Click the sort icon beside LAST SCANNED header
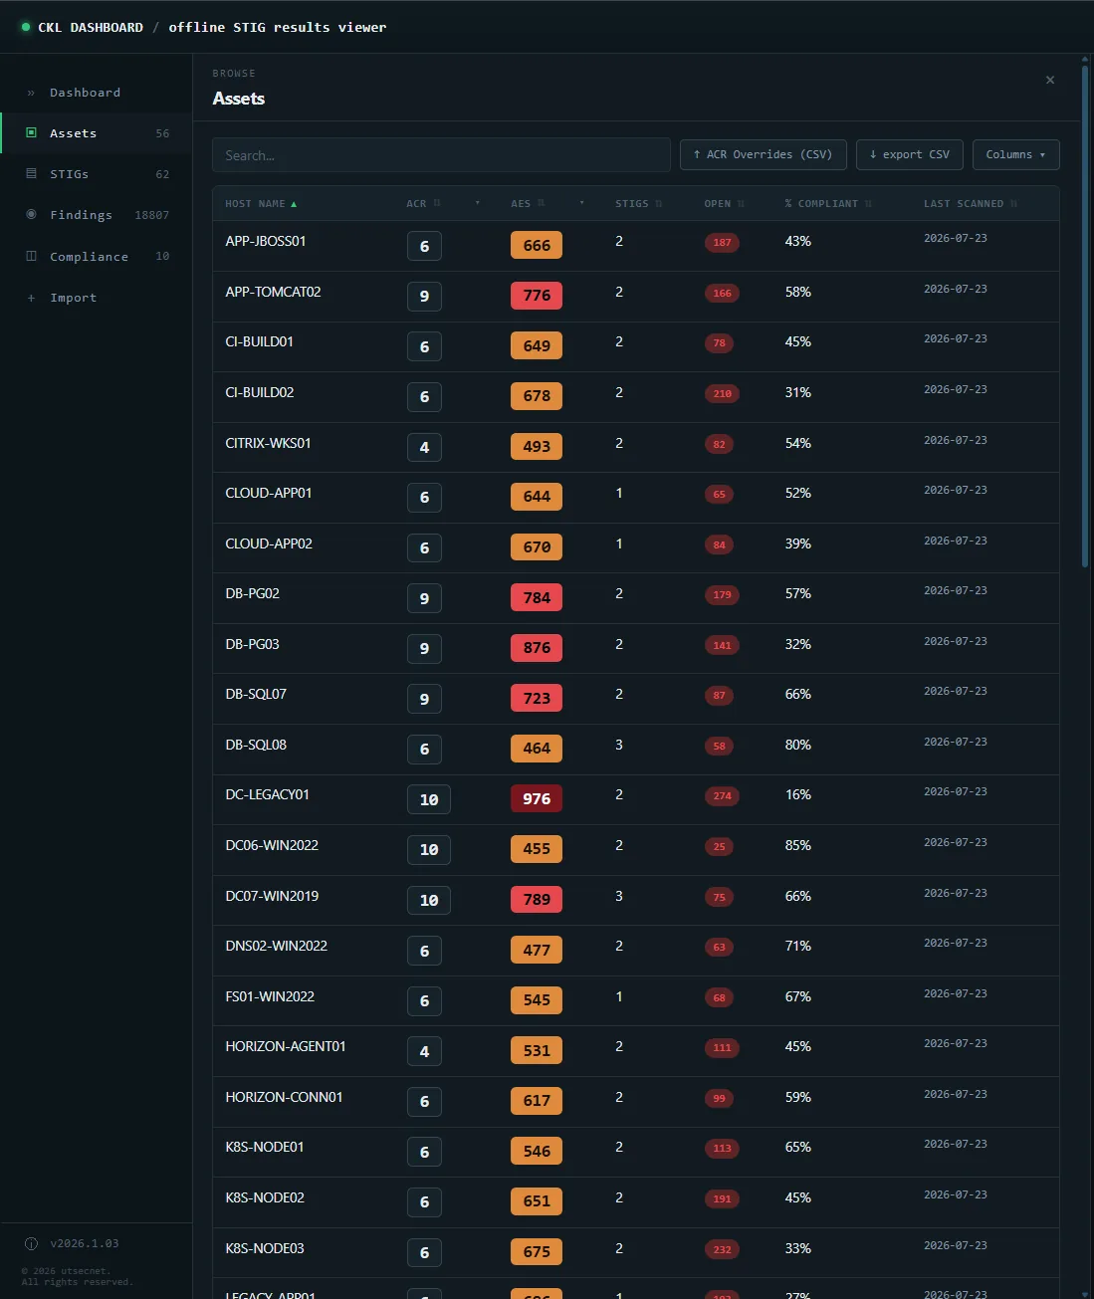 point(1013,203)
